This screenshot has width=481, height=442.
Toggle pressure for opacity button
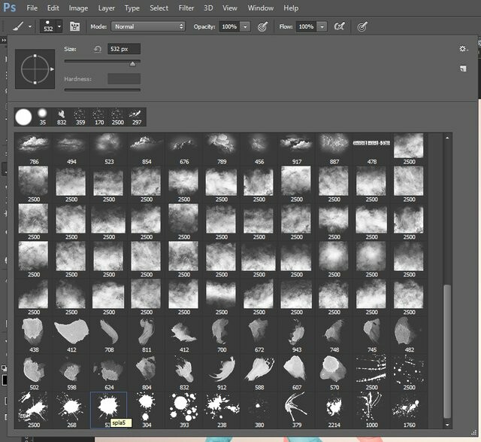click(262, 27)
